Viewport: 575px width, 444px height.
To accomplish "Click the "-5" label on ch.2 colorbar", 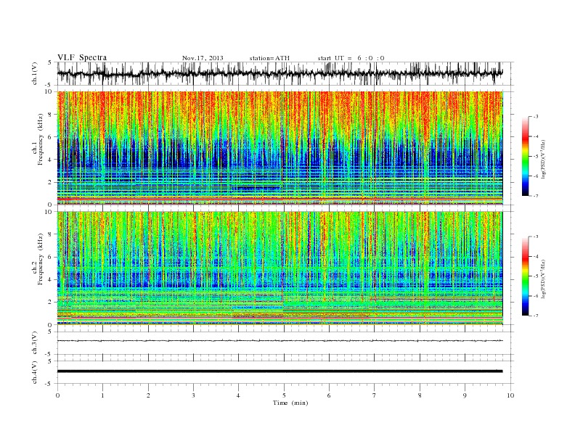I will point(535,276).
